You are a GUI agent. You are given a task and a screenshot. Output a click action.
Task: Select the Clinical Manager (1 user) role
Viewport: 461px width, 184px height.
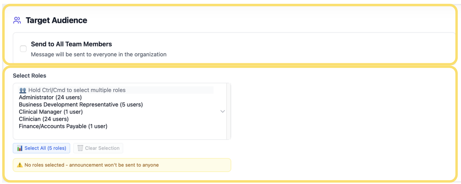tap(51, 112)
